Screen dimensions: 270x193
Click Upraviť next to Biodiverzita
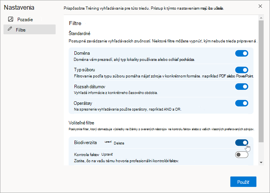click(108, 142)
